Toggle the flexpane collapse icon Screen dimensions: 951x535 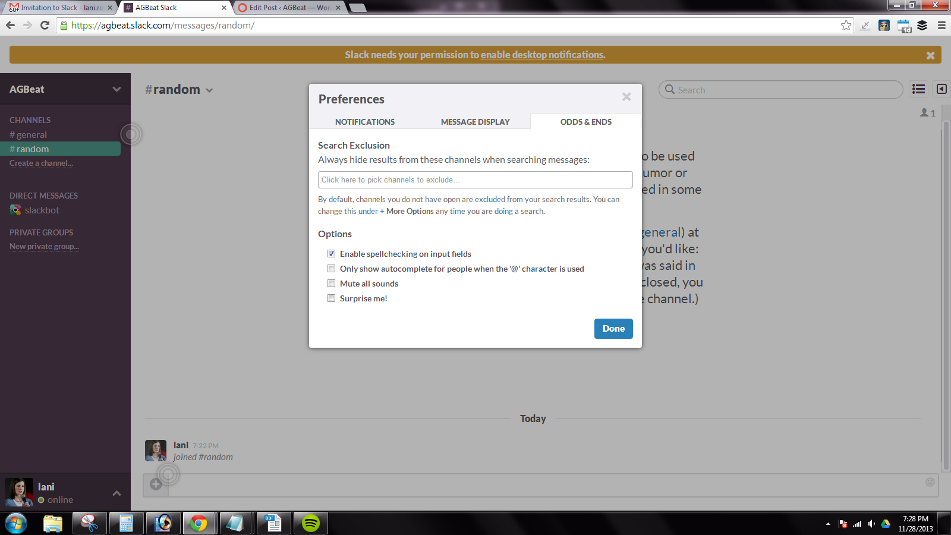click(x=941, y=89)
